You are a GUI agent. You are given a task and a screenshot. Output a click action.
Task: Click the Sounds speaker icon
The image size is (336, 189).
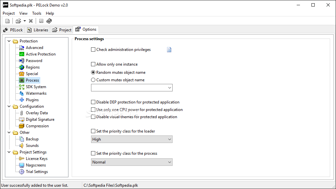tap(22, 146)
